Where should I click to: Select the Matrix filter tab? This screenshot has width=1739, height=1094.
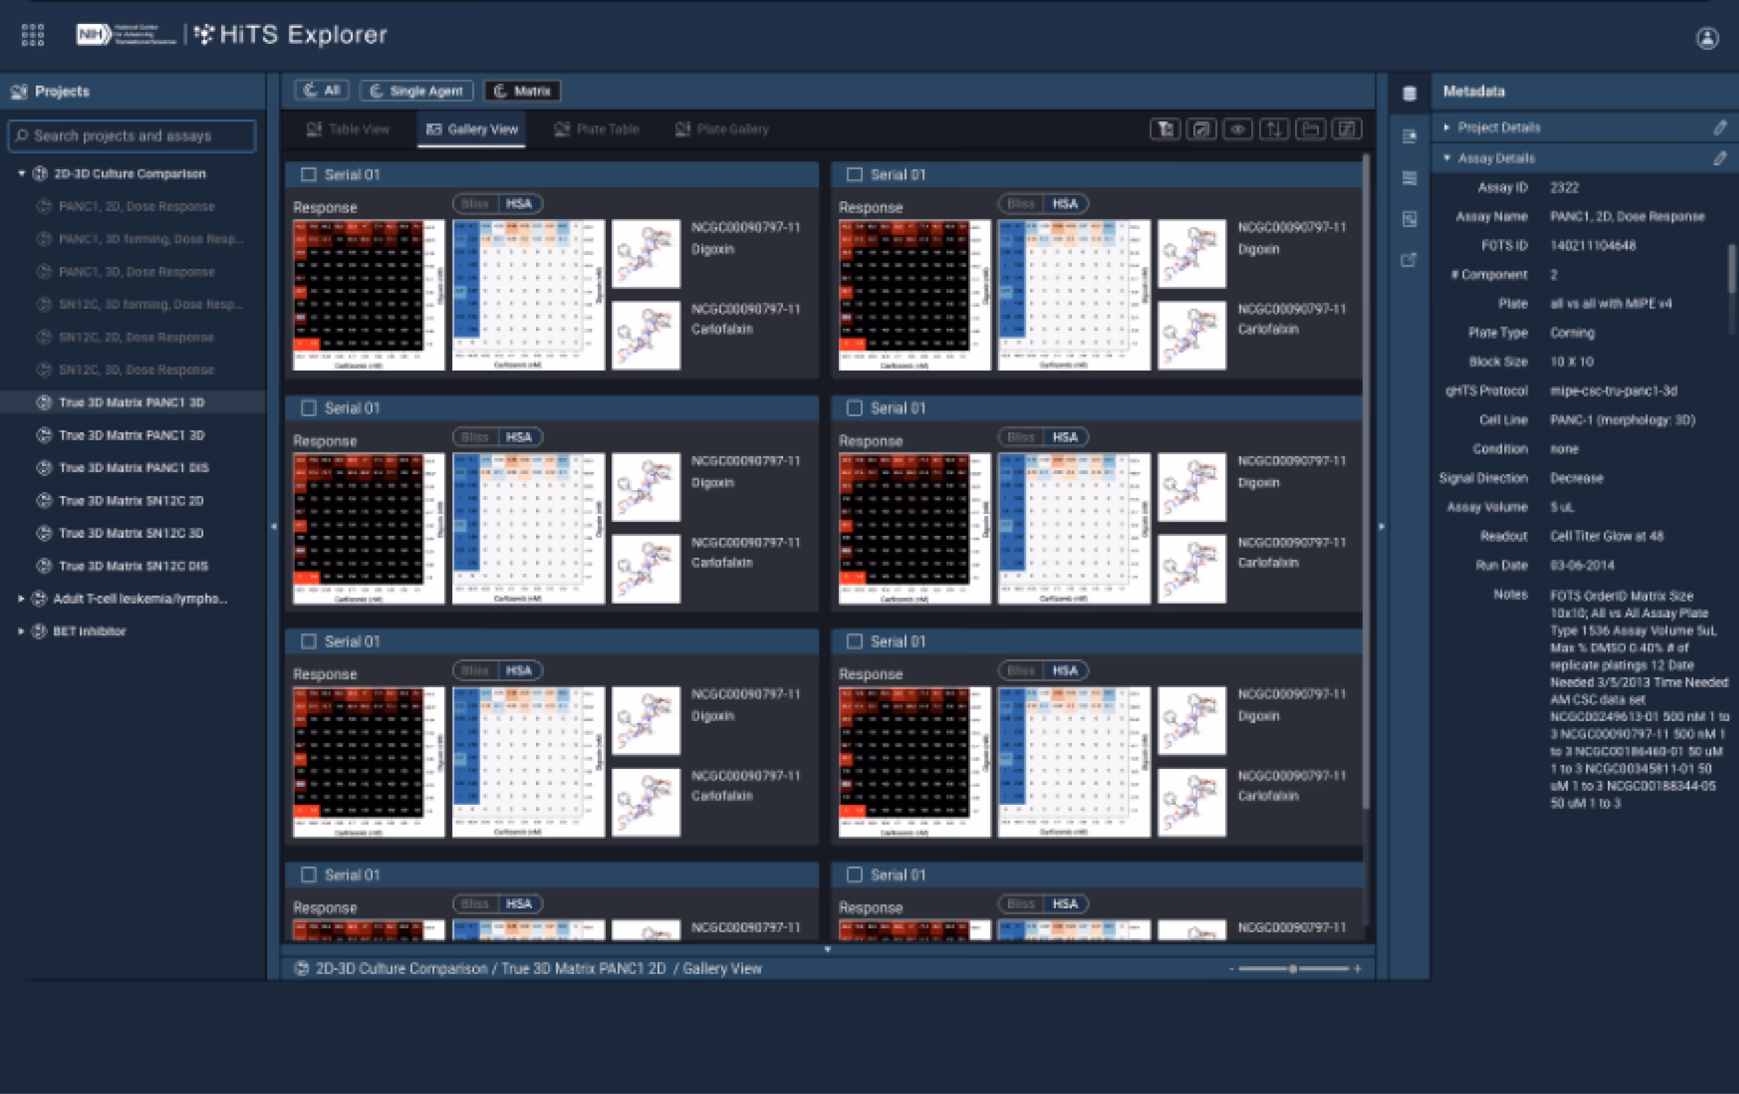522,90
